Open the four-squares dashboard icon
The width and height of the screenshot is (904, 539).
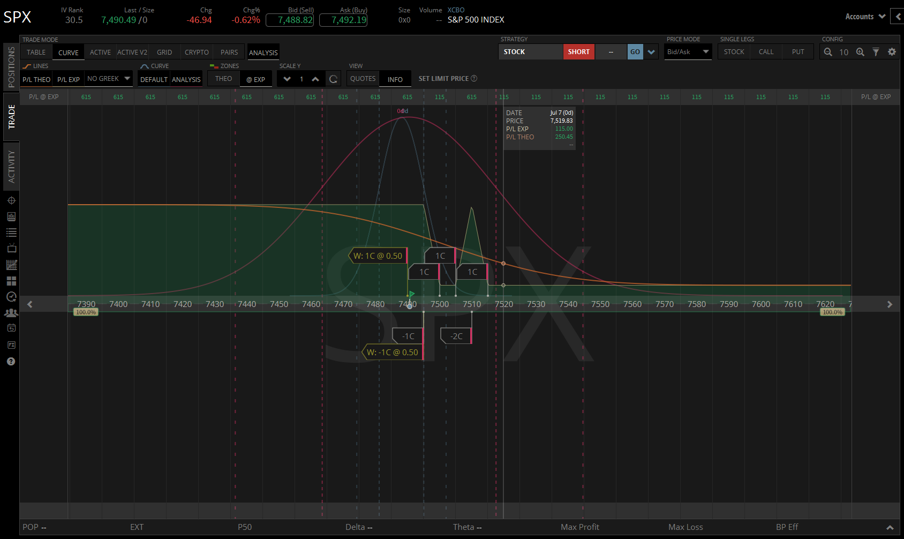pos(11,281)
